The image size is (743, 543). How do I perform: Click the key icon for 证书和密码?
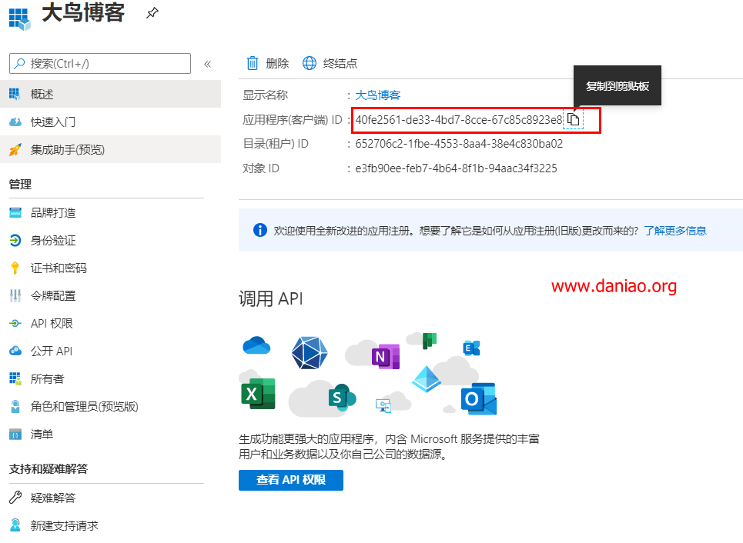(x=15, y=268)
